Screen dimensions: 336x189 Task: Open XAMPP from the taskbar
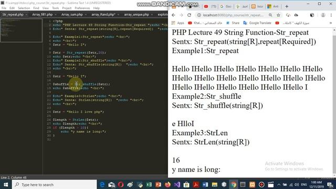pos(252,184)
